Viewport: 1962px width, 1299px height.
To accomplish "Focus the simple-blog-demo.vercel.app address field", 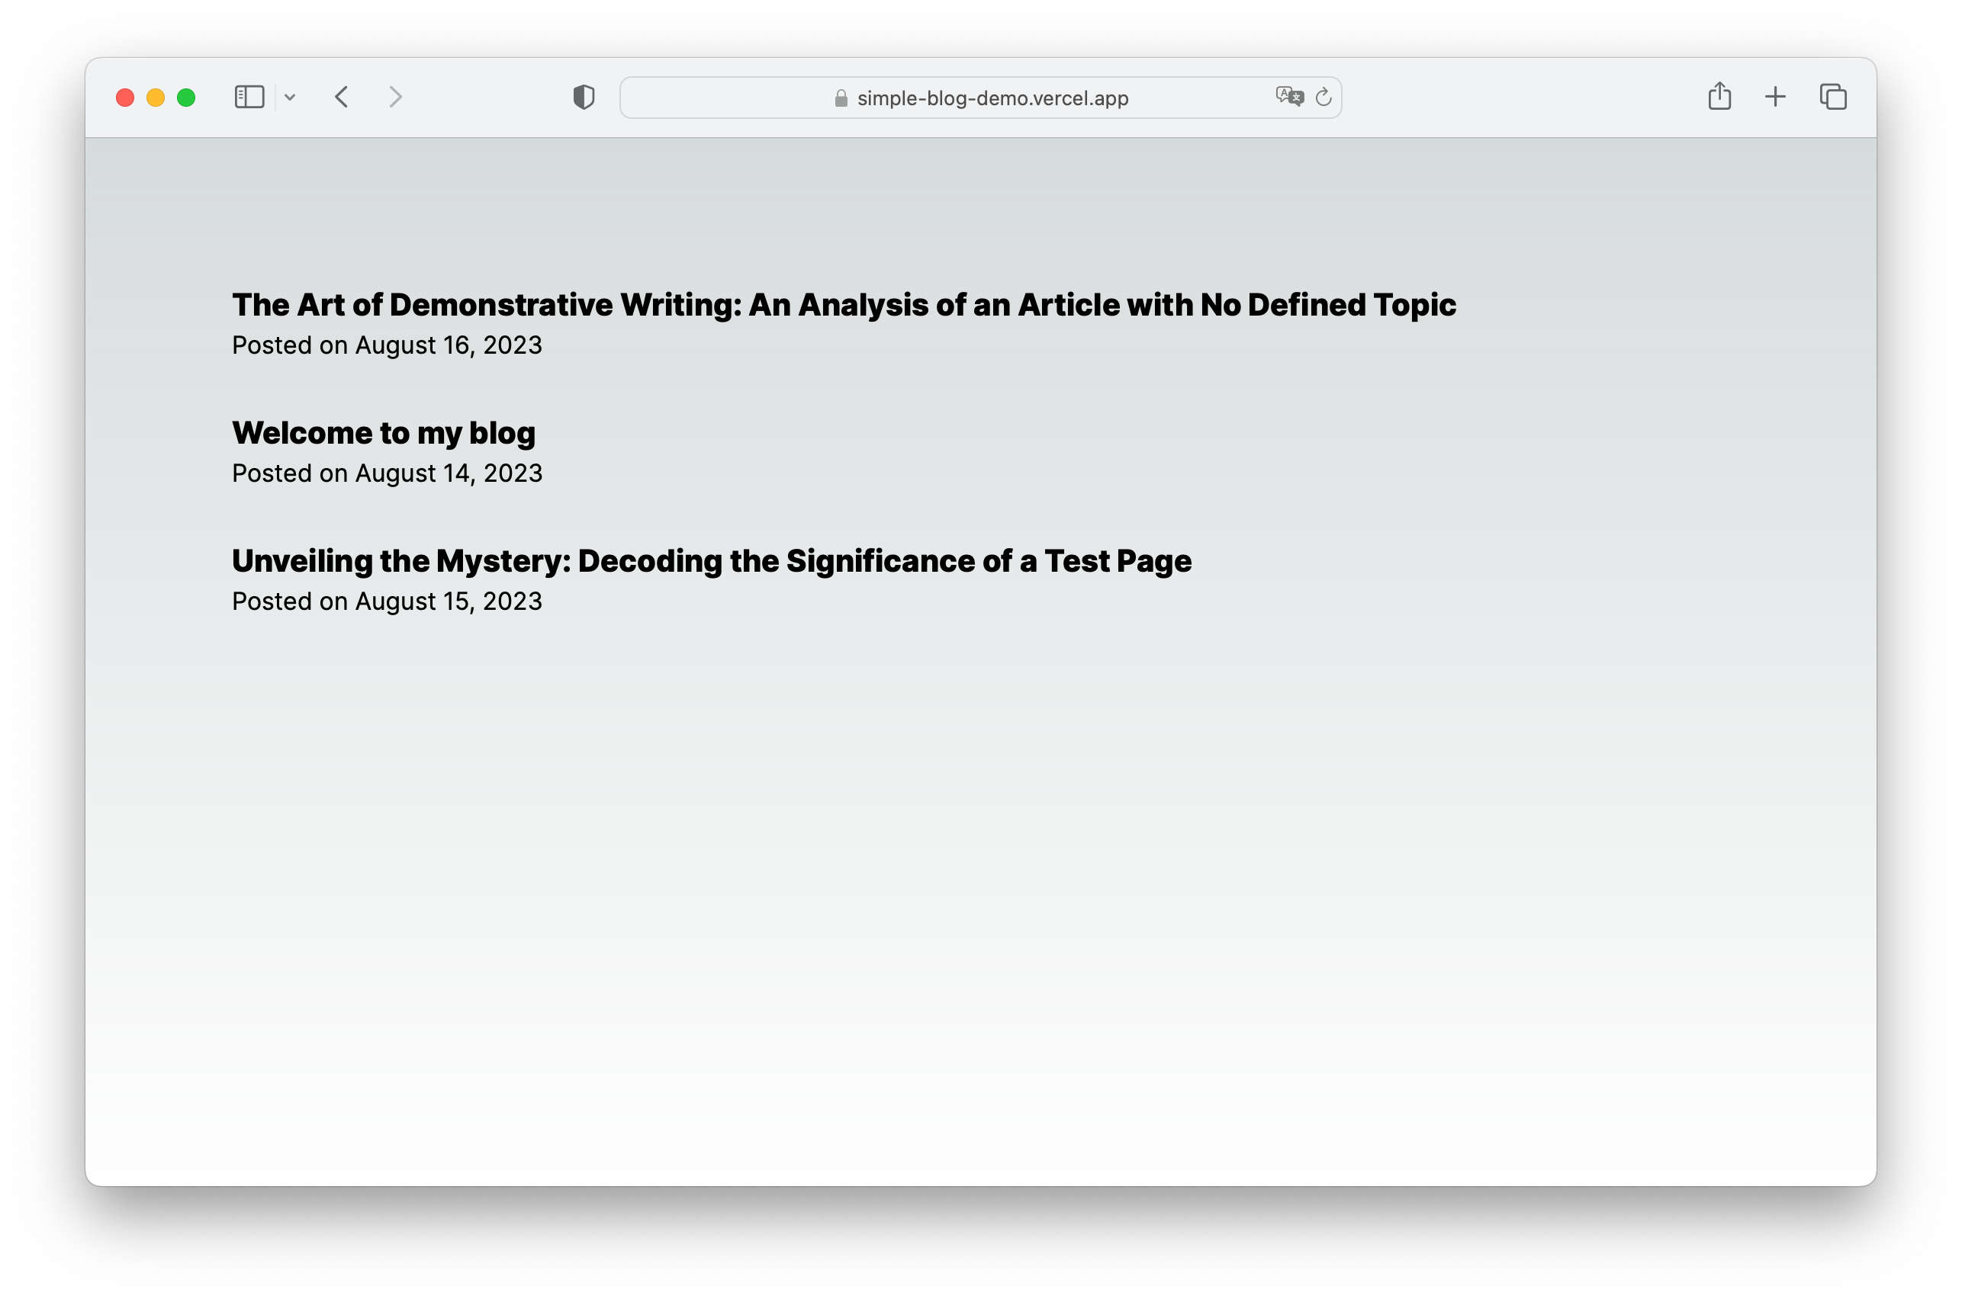I will click(992, 98).
